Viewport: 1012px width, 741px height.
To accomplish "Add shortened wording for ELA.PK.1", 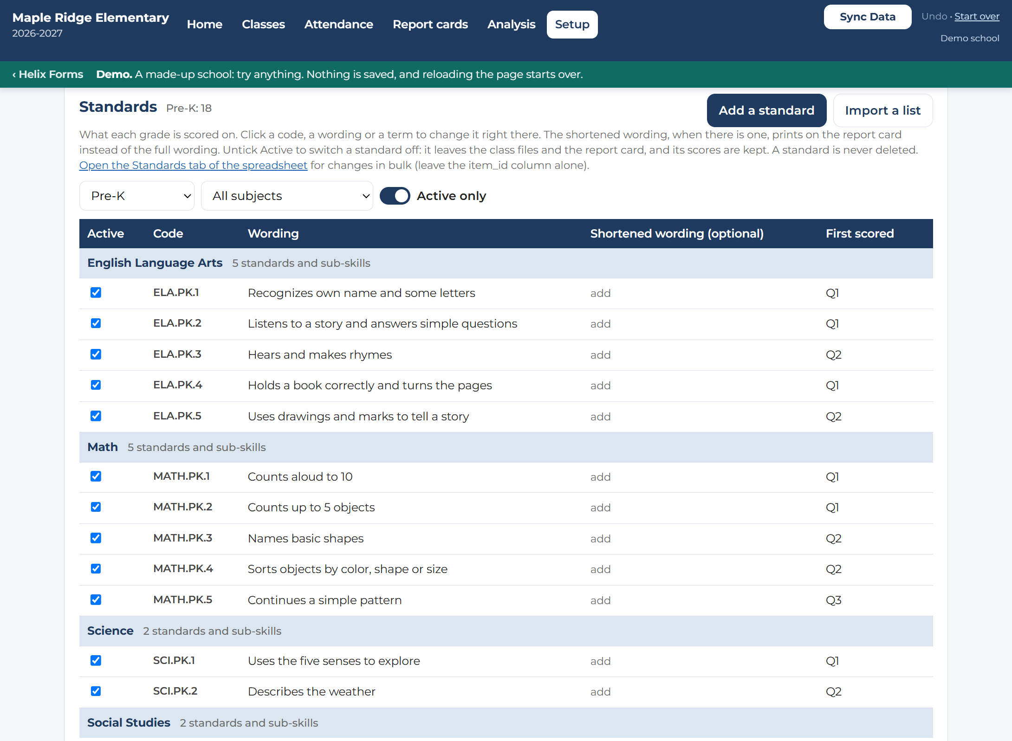I will pos(600,293).
